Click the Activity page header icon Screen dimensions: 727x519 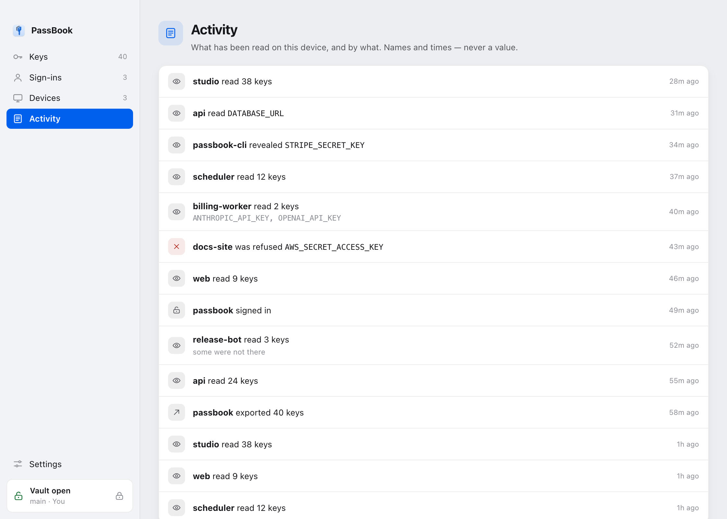tap(171, 33)
